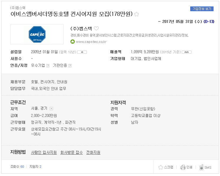The height and width of the screenshot is (176, 220).
Task: Click 기관인증 certification text
Action: pyautogui.click(x=60, y=66)
